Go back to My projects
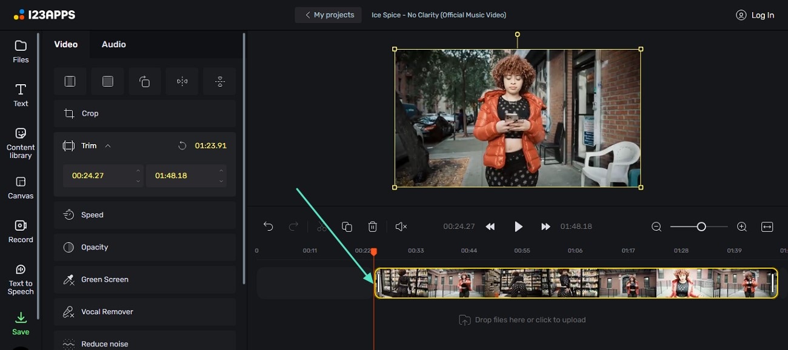788x350 pixels. tap(329, 15)
